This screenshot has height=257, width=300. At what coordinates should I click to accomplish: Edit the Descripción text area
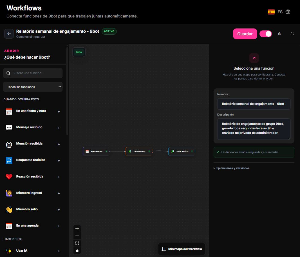click(254, 129)
